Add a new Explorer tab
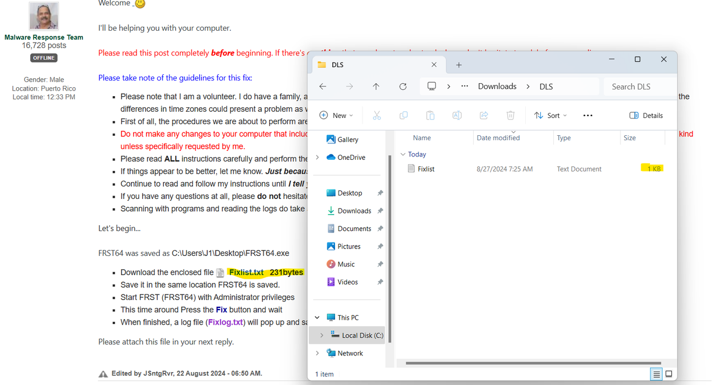 [459, 65]
